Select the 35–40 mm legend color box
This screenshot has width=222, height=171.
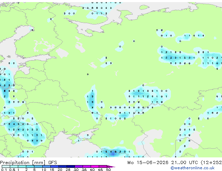pyautogui.click(x=86, y=166)
